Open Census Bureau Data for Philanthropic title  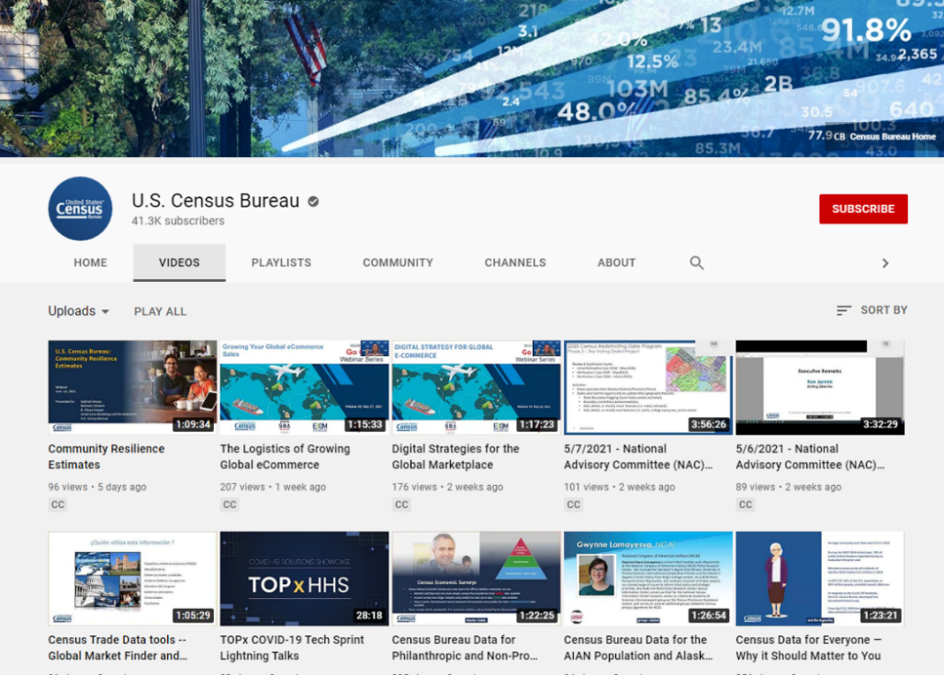pos(465,647)
